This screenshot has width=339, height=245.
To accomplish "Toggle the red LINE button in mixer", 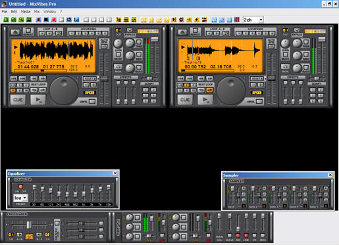I will click(246, 235).
